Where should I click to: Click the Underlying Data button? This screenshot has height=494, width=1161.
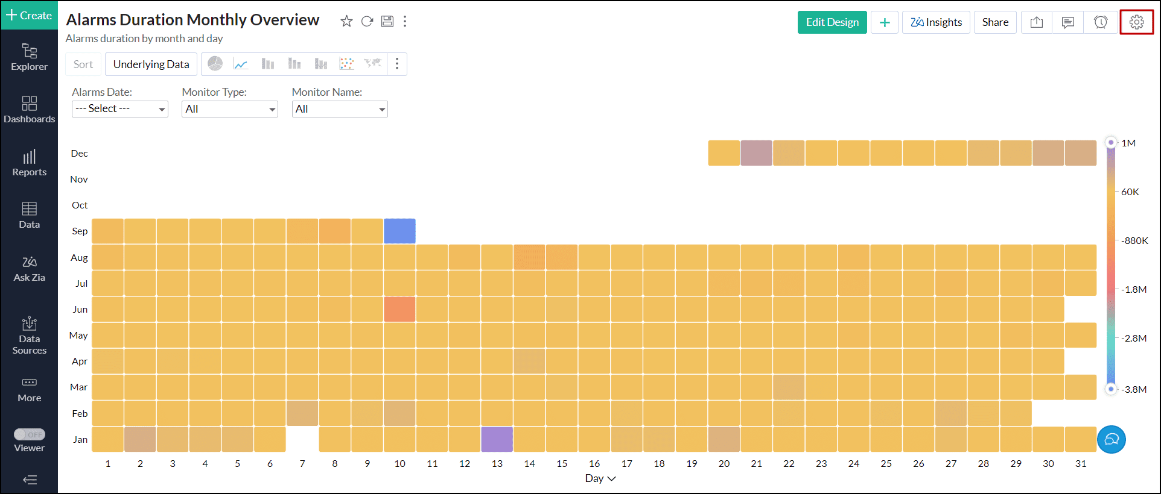(151, 64)
